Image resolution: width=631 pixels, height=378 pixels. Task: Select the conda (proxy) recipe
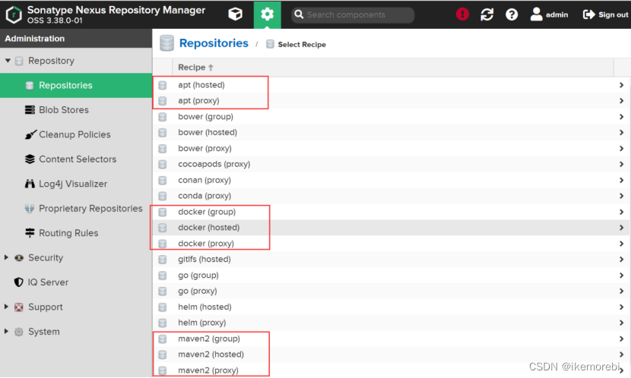pyautogui.click(x=390, y=196)
